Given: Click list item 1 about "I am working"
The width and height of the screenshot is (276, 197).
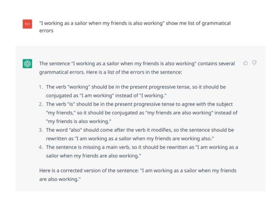Looking at the screenshot, I should click(136, 91).
